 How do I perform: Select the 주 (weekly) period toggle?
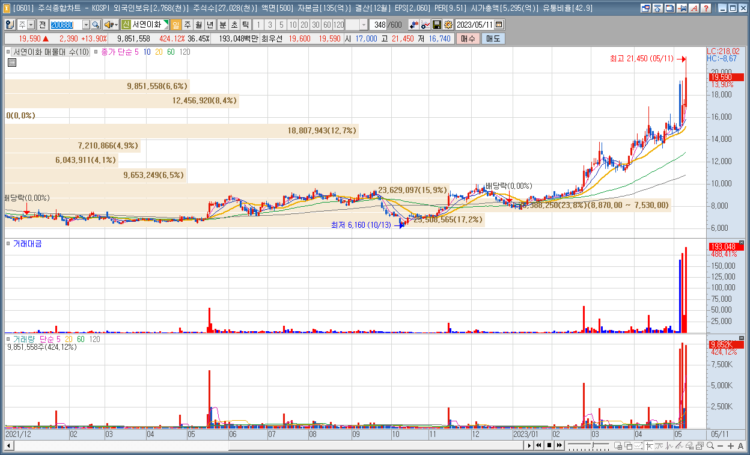pos(187,25)
